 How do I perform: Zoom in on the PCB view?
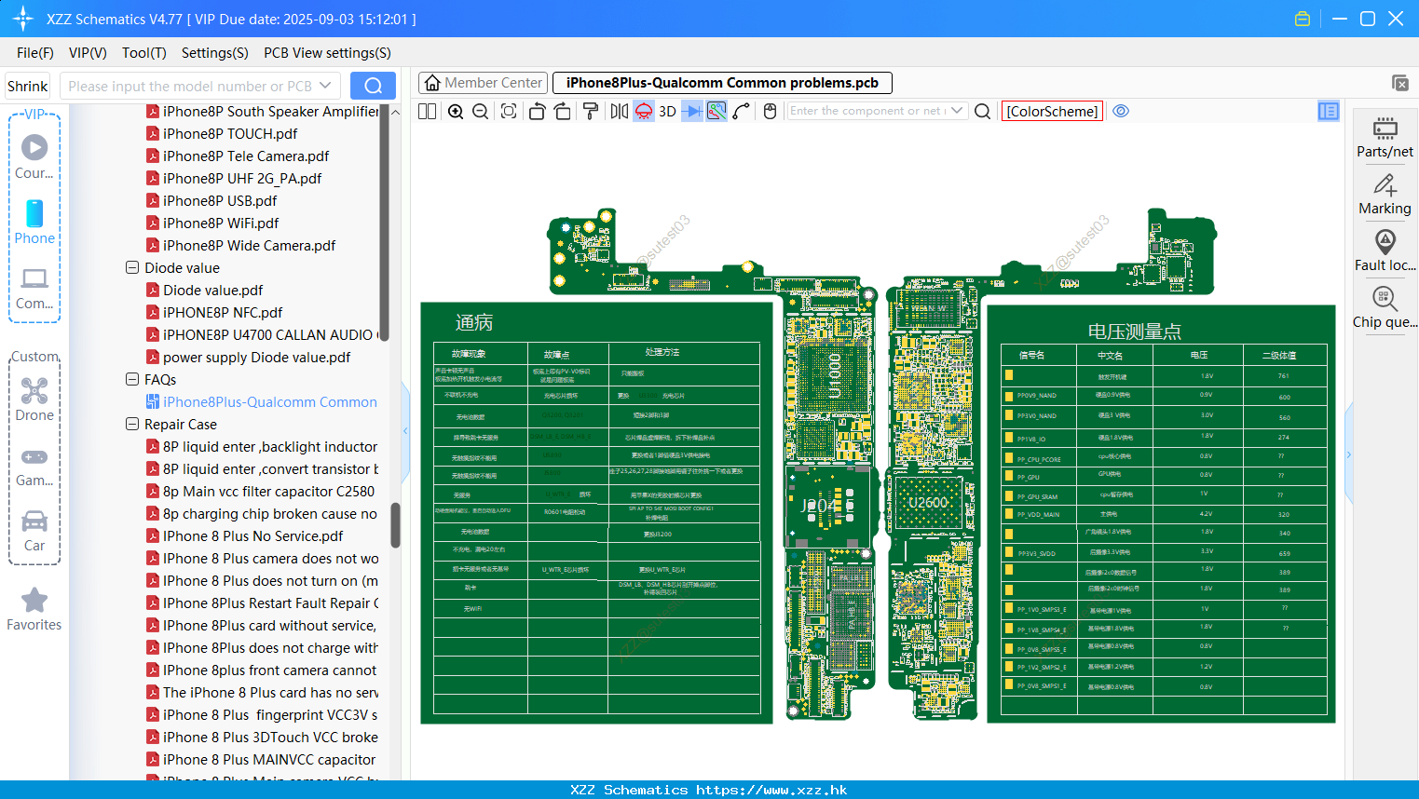point(456,111)
